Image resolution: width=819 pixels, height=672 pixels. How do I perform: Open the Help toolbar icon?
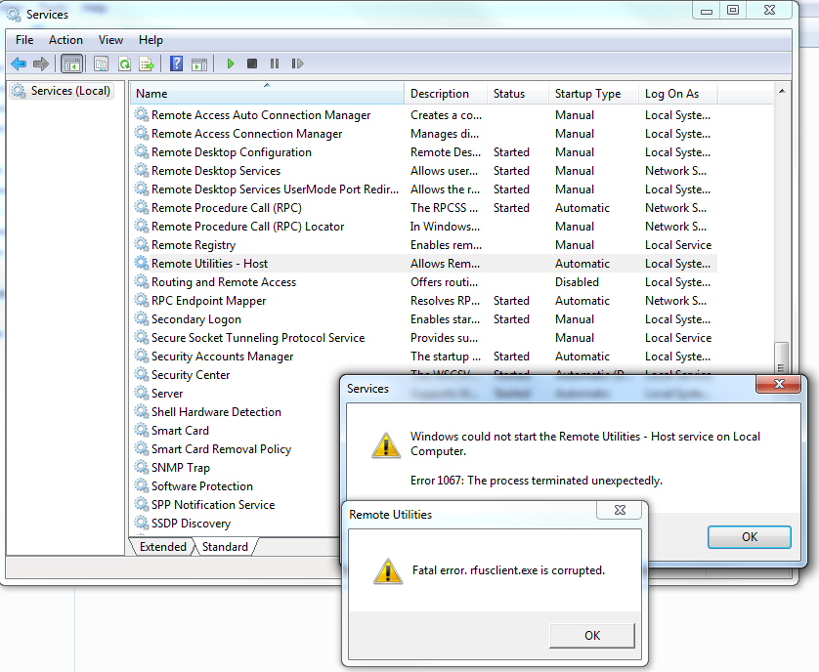176,63
